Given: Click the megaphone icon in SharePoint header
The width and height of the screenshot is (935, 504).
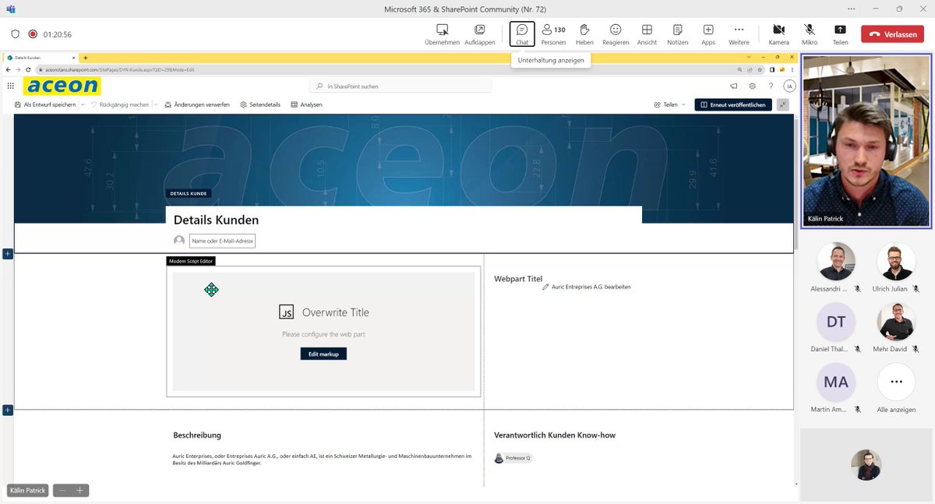Looking at the screenshot, I should (733, 86).
